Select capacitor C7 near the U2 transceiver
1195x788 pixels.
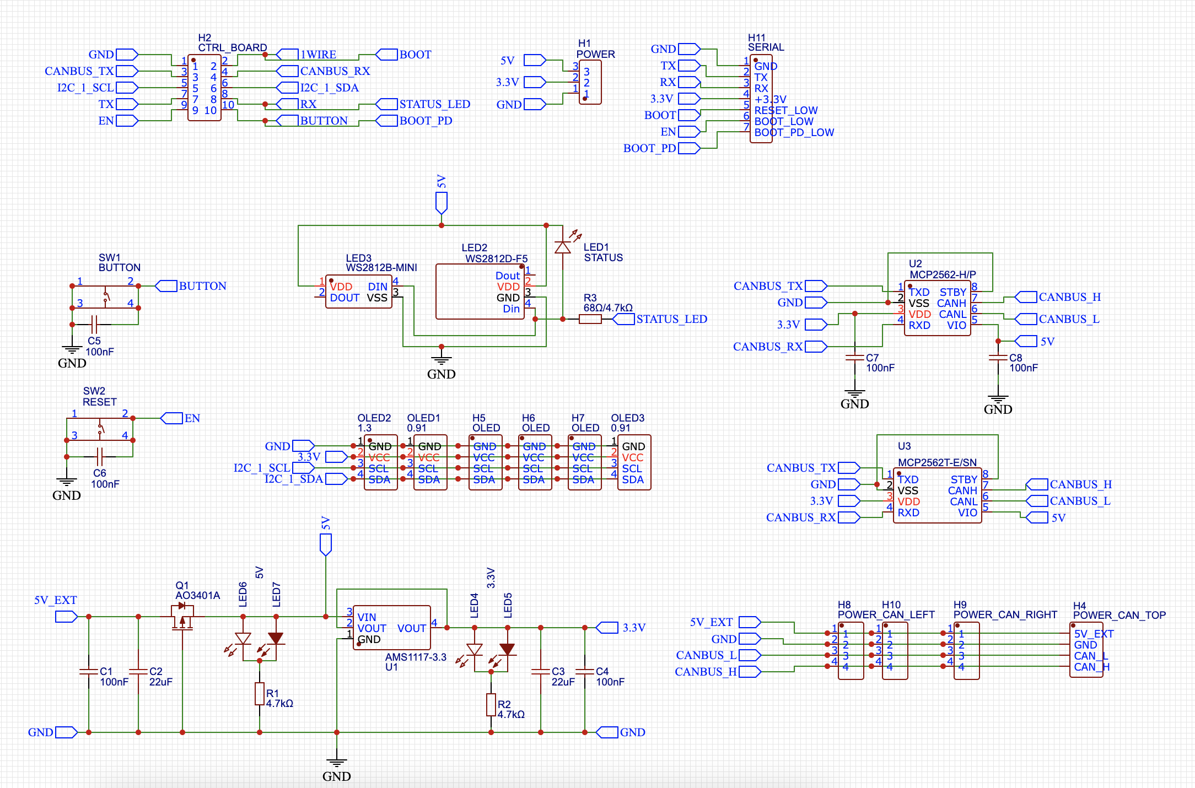855,358
